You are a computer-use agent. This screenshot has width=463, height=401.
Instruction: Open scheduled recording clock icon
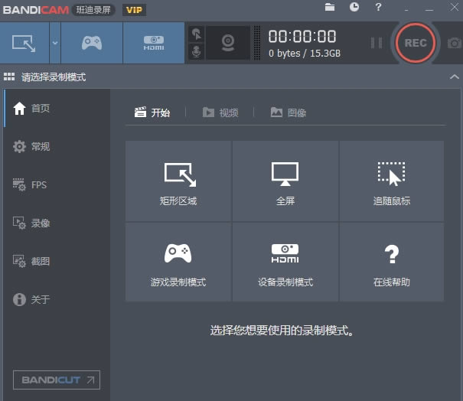click(x=354, y=7)
